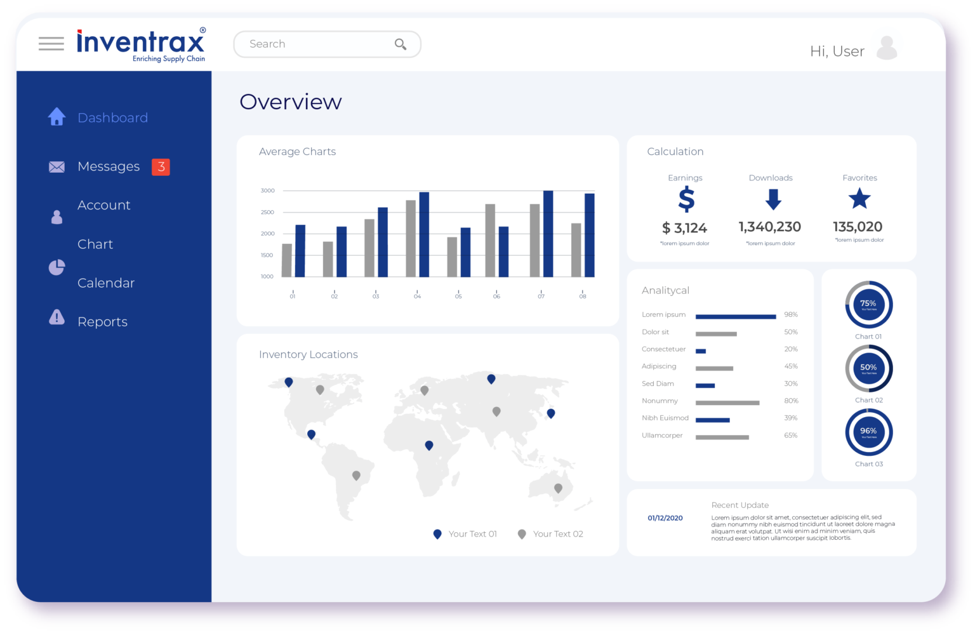Image resolution: width=975 pixels, height=635 pixels.
Task: Open Messages via the envelope icon
Action: (x=56, y=166)
